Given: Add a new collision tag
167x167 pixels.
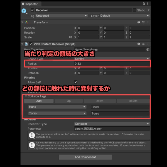Looking at the screenshot, I should [39, 101].
